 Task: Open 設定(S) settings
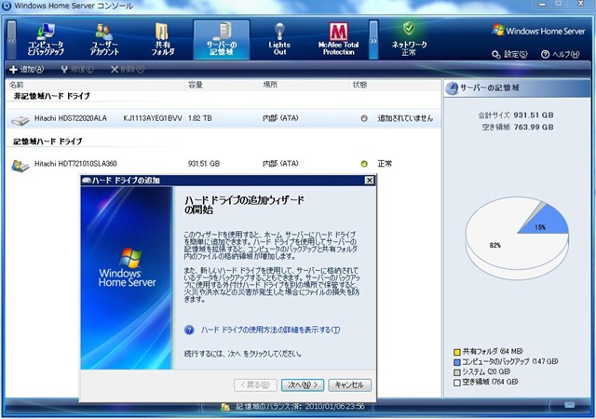tap(509, 54)
